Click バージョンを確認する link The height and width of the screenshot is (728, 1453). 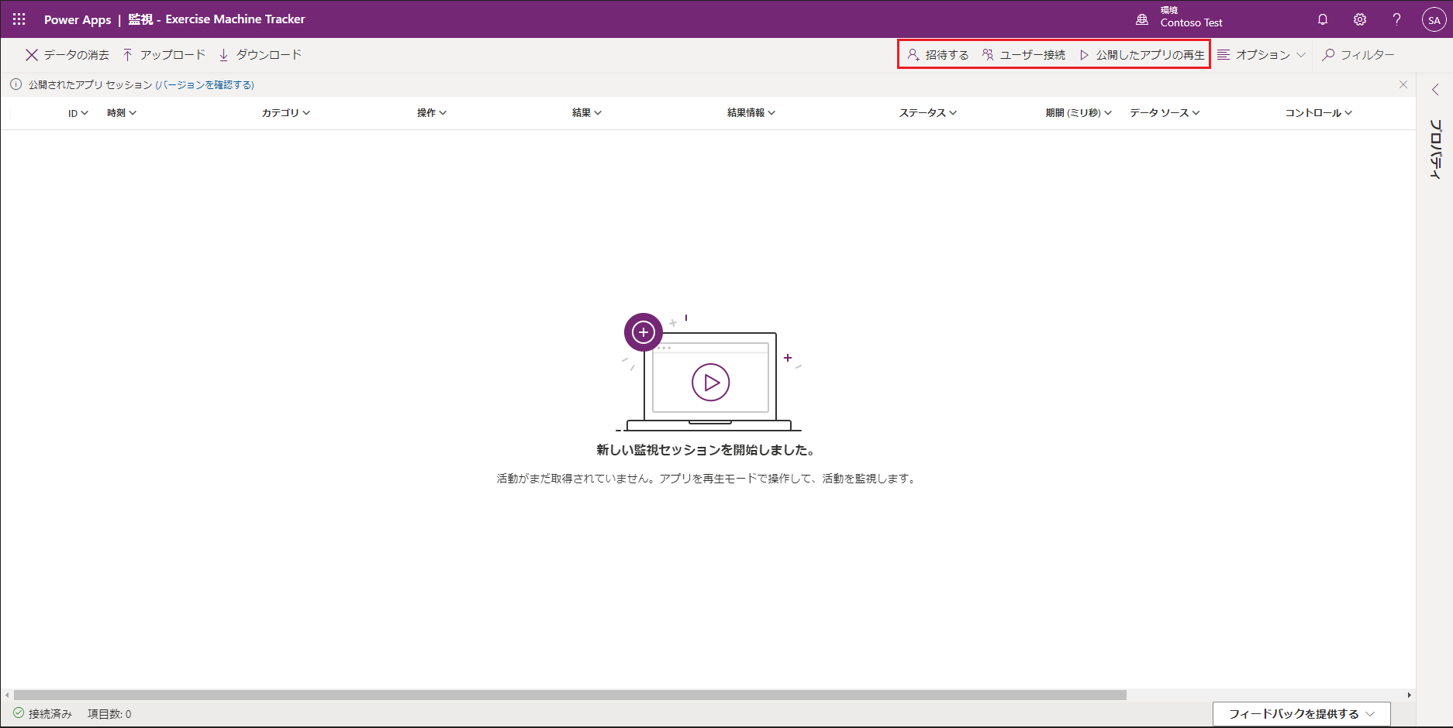click(x=205, y=85)
